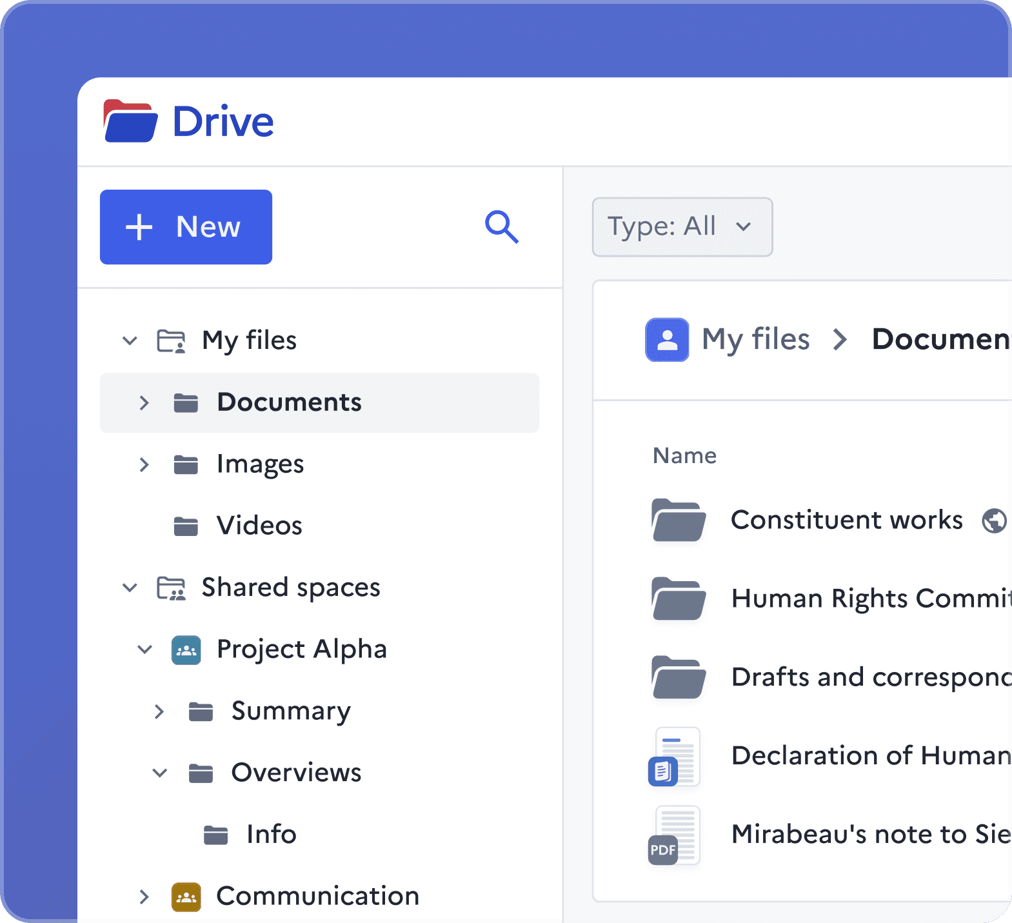Click the Declaration of Human document icon
Viewport: 1012px width, 923px height.
coord(675,757)
